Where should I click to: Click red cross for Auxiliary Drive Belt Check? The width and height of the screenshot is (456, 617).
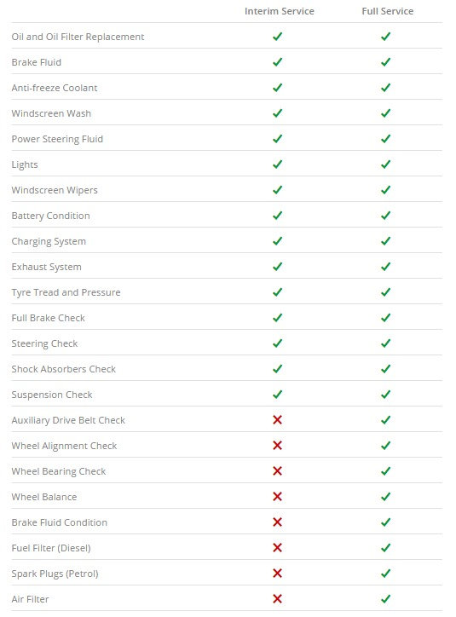pyautogui.click(x=277, y=420)
